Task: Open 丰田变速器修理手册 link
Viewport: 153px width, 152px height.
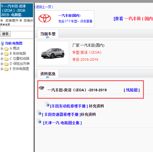Action: click(61, 114)
